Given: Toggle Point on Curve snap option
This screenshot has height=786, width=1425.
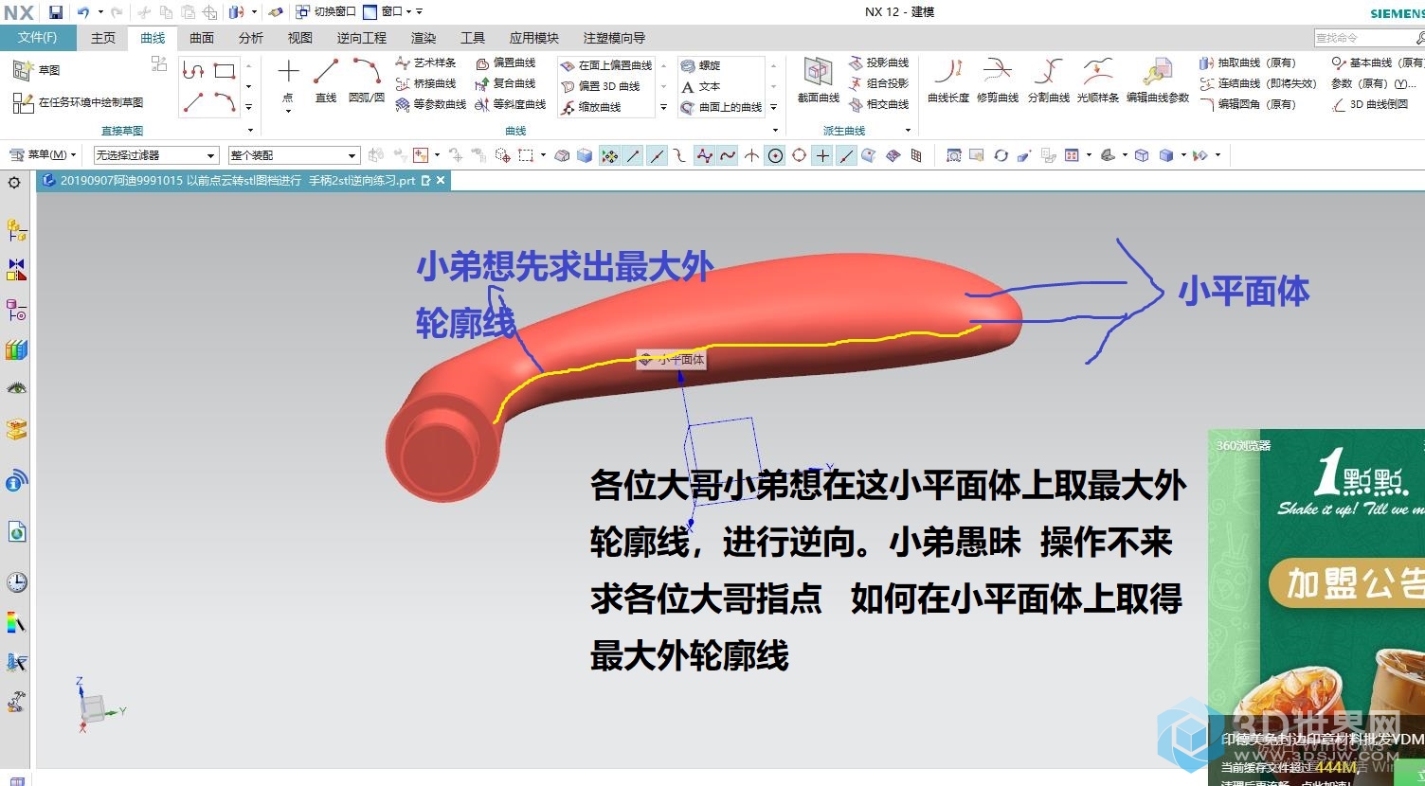Looking at the screenshot, I should [x=846, y=155].
